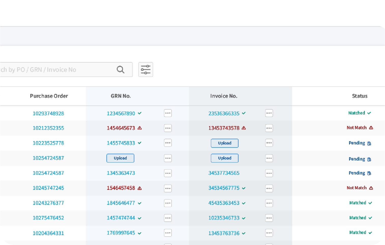The height and width of the screenshot is (245, 385).
Task: Open invoice number 23536366335
Action: tap(224, 113)
